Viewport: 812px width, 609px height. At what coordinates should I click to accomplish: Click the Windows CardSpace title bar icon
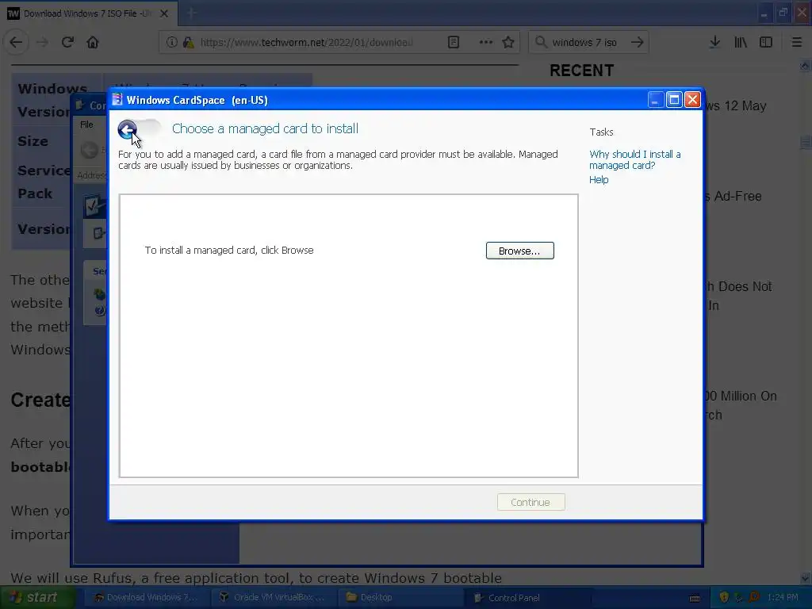(x=117, y=99)
